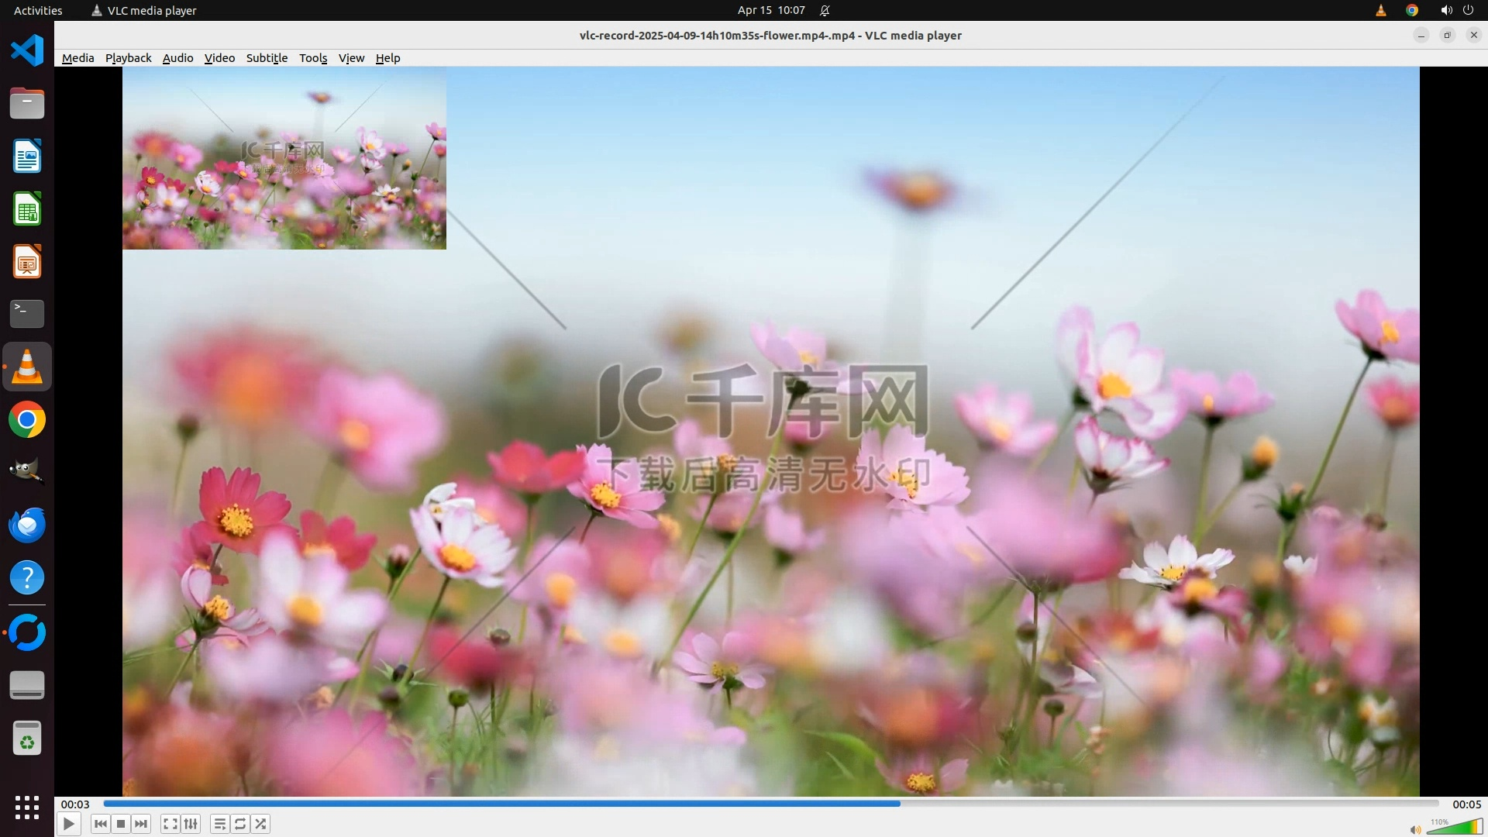Adjust the volume slider level

pyautogui.click(x=1454, y=828)
